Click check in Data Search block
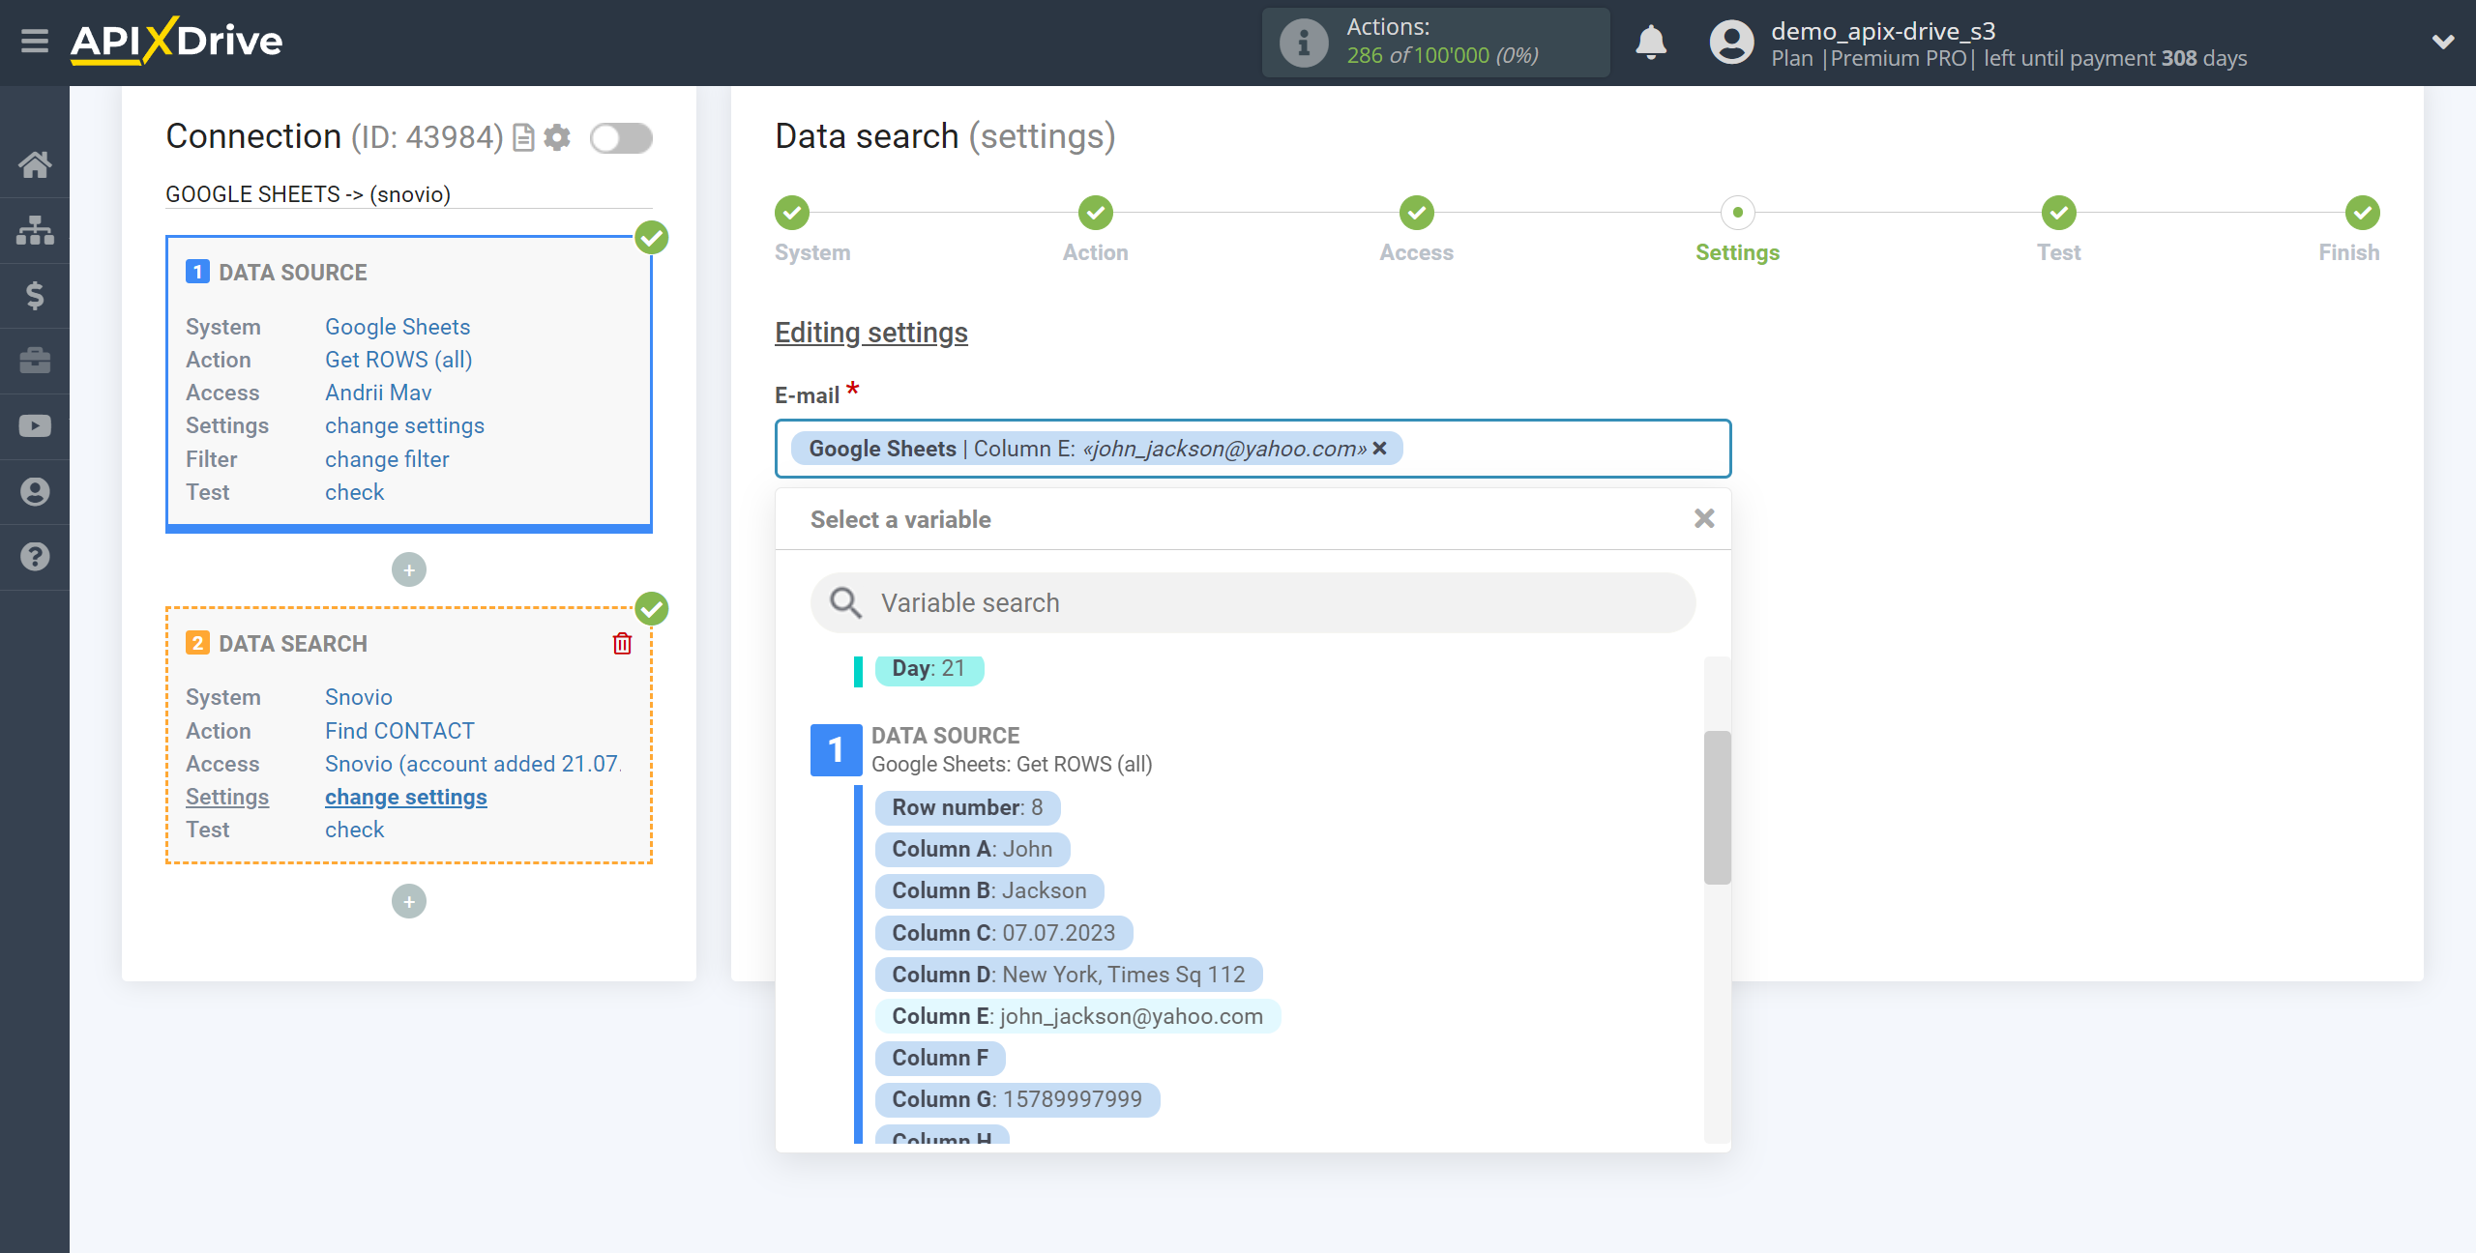Screen dimensions: 2476x1253 point(354,830)
